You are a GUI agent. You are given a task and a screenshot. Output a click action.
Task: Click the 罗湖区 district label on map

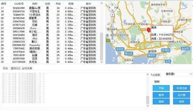click(166, 50)
